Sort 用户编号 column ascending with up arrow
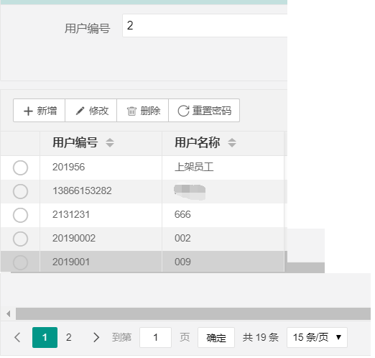375x358 pixels. [x=111, y=141]
